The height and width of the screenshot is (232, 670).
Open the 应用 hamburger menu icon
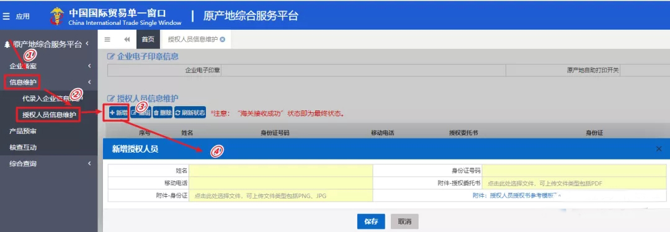click(6, 16)
